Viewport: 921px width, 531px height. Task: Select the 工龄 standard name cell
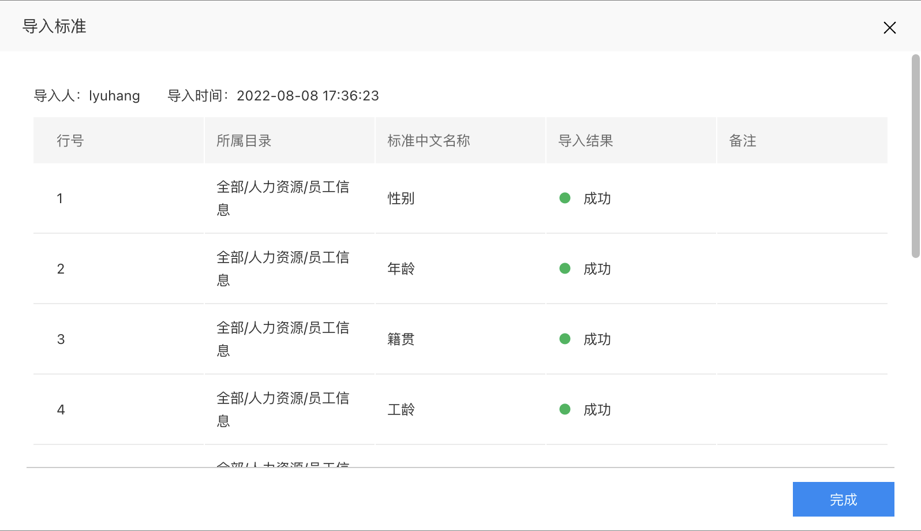(460, 410)
